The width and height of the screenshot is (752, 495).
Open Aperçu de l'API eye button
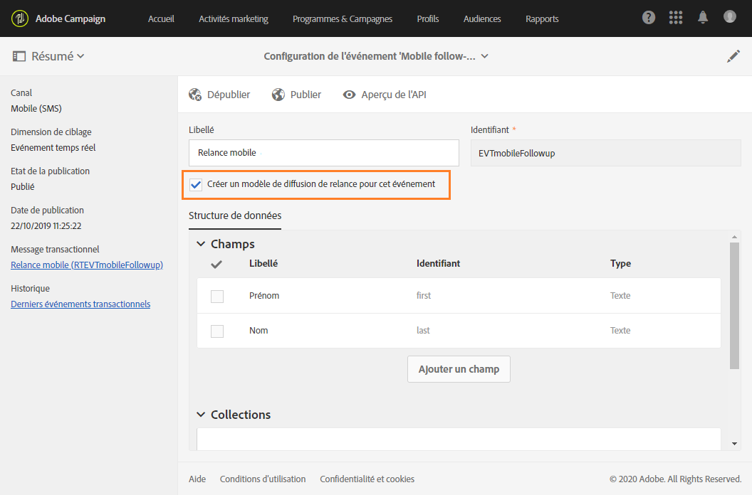pos(349,95)
